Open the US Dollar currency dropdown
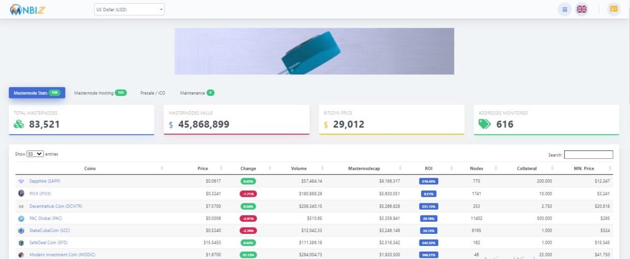 pos(129,9)
